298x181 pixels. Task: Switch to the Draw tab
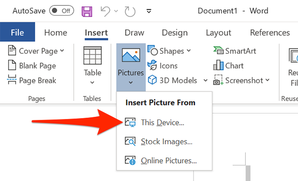point(134,33)
